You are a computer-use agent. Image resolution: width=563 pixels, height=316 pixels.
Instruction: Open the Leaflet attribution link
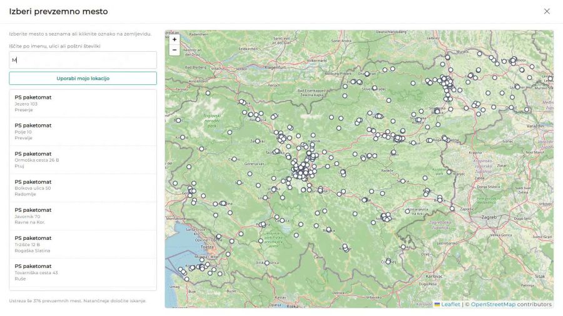click(450, 304)
